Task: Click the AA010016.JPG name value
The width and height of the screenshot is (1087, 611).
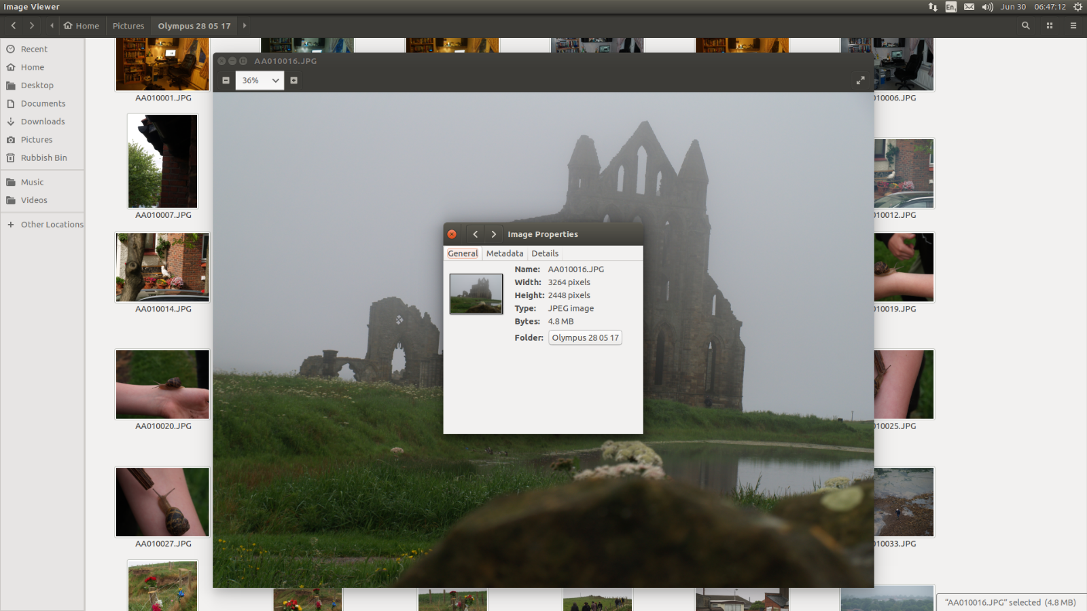Action: tap(576, 270)
